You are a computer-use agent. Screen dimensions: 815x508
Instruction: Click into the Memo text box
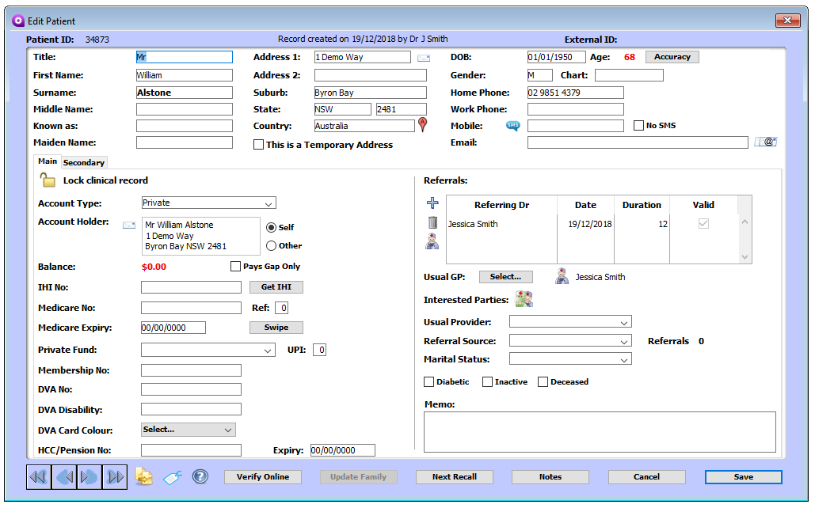(x=599, y=431)
